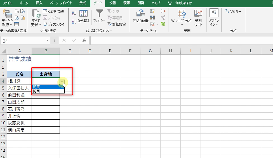Open 区切り位置 text to columns wizard

tap(140, 16)
